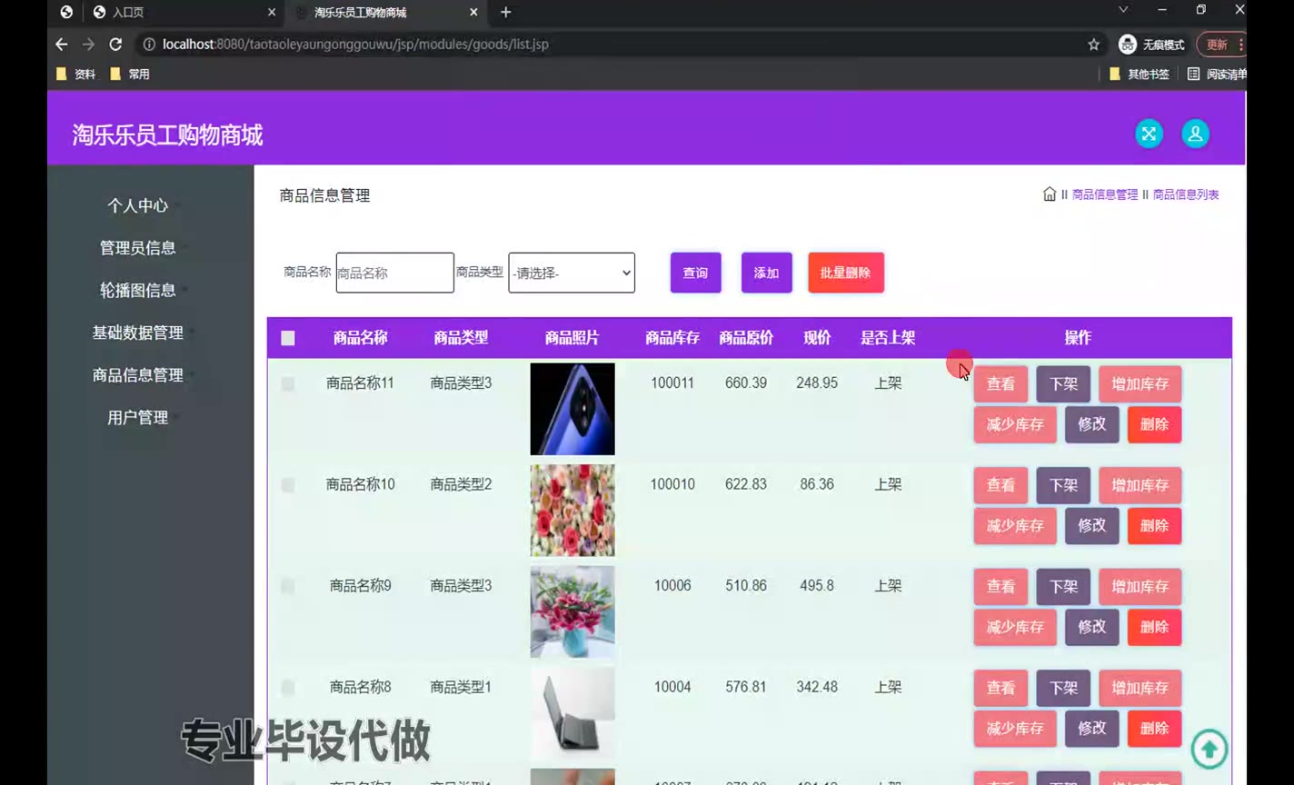Click the home icon in breadcrumb
The width and height of the screenshot is (1294, 785).
coord(1050,194)
